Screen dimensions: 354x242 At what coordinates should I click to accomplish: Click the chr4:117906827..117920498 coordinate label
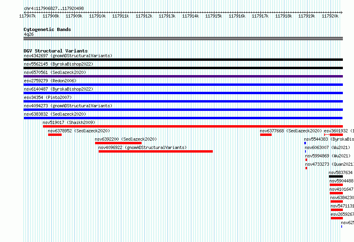(54, 8)
